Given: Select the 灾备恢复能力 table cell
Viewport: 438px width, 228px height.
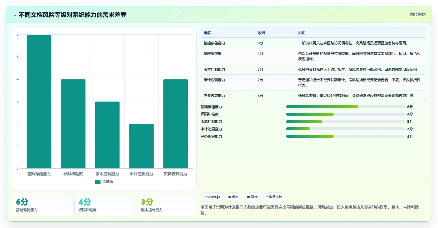Looking at the screenshot, I should tap(214, 96).
